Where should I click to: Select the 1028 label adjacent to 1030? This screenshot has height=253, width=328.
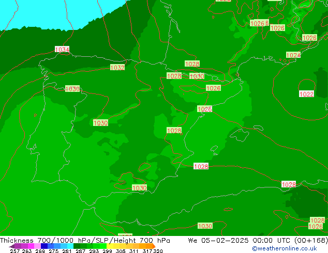(x=174, y=76)
